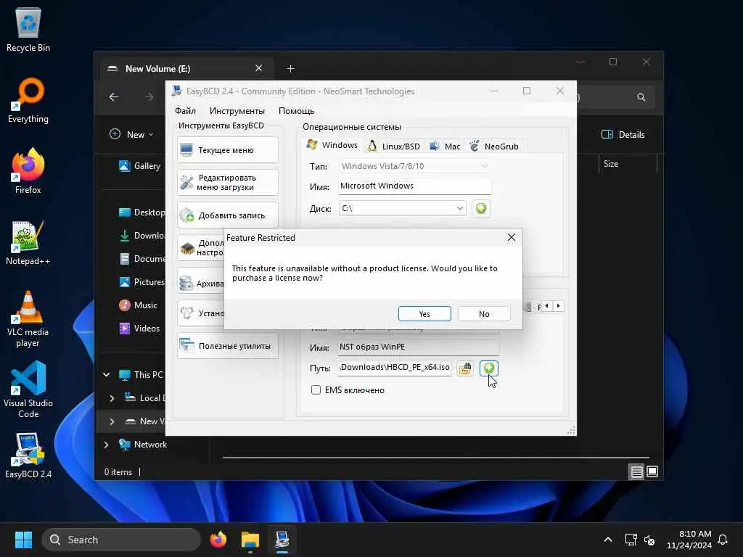
Task: Toggle the Details pane in Explorer
Action: pyautogui.click(x=623, y=134)
